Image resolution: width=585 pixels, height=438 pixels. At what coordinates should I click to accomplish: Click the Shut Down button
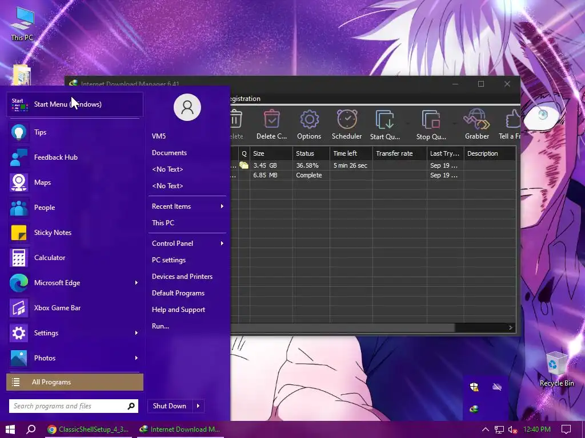click(x=170, y=406)
